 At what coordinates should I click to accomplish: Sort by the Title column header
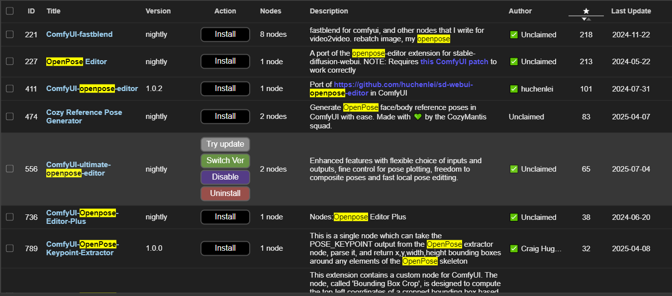click(x=53, y=11)
